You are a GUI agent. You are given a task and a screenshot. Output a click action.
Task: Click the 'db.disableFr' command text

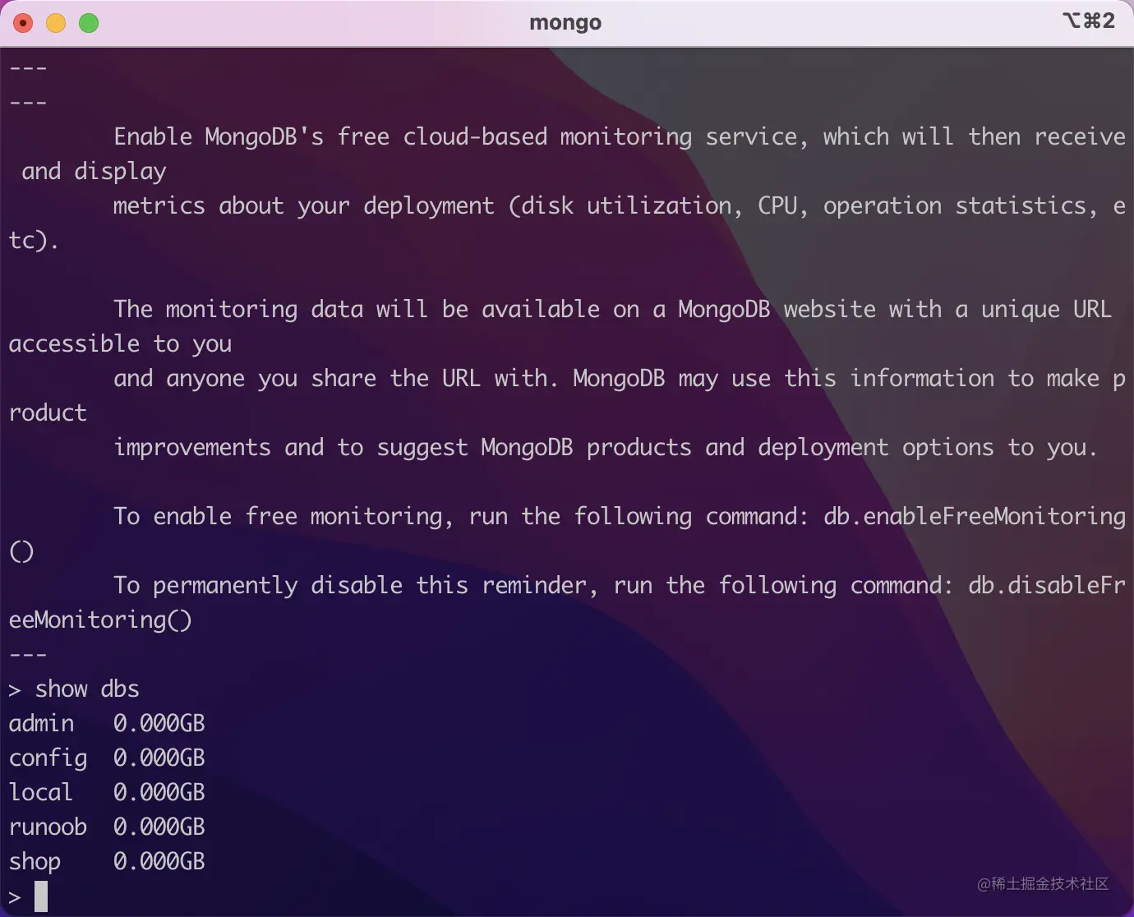(1047, 585)
